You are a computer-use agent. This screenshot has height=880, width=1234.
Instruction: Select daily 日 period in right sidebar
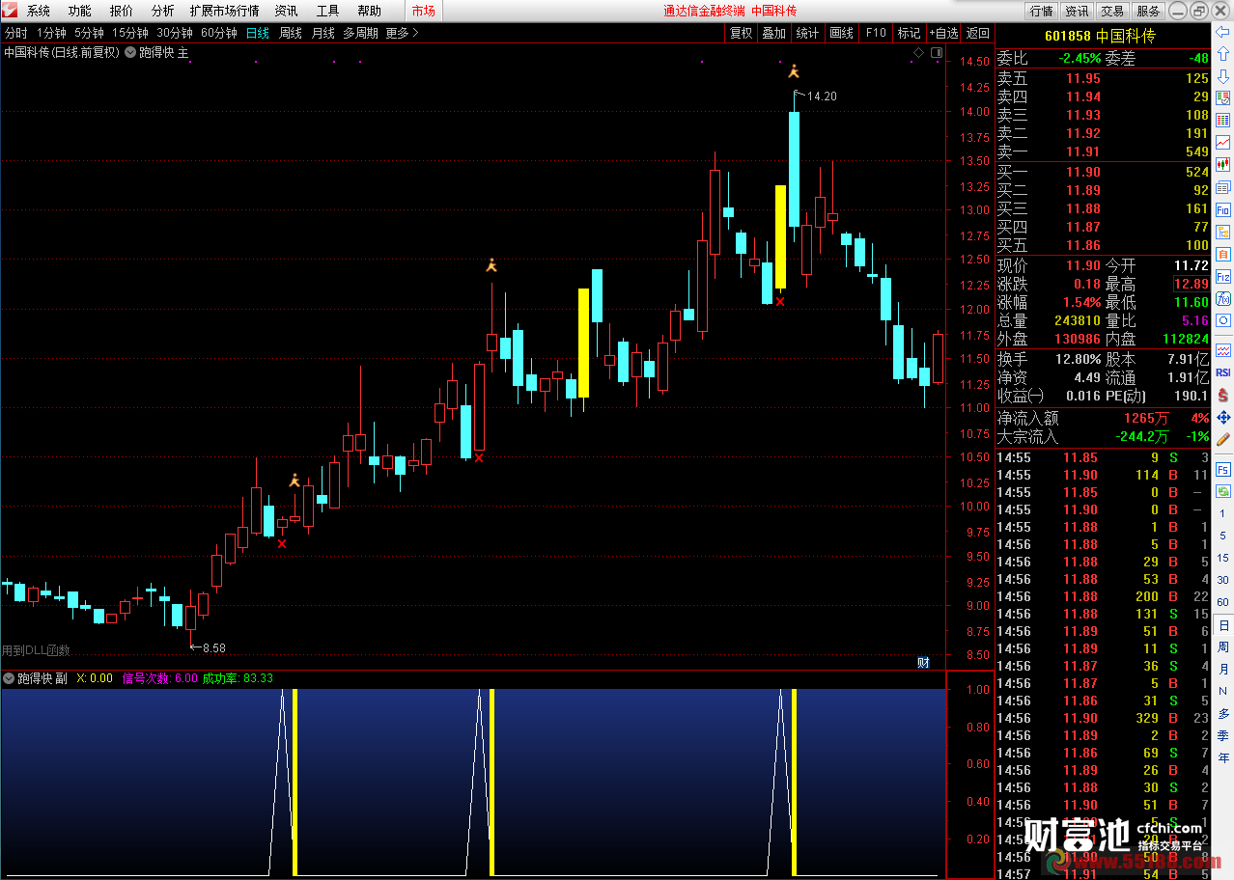1223,625
